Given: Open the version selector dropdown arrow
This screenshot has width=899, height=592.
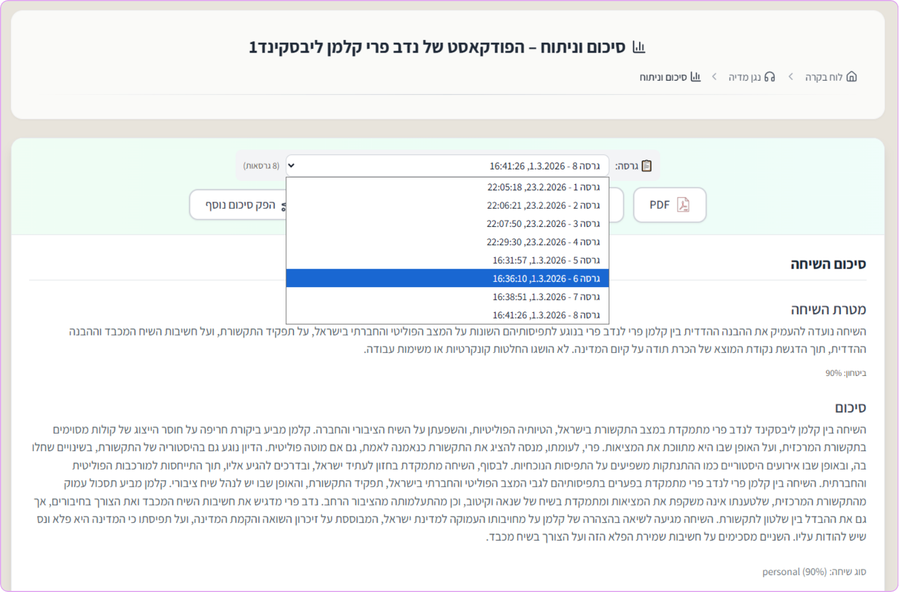Looking at the screenshot, I should 291,166.
